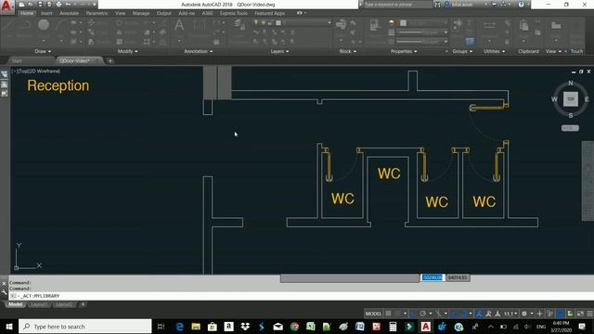This screenshot has height=334, width=594.
Task: Expand the Utilities panel dropdown
Action: click(x=494, y=51)
